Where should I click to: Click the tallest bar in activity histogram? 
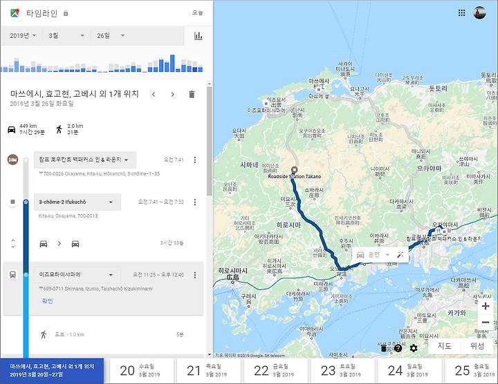point(172,64)
